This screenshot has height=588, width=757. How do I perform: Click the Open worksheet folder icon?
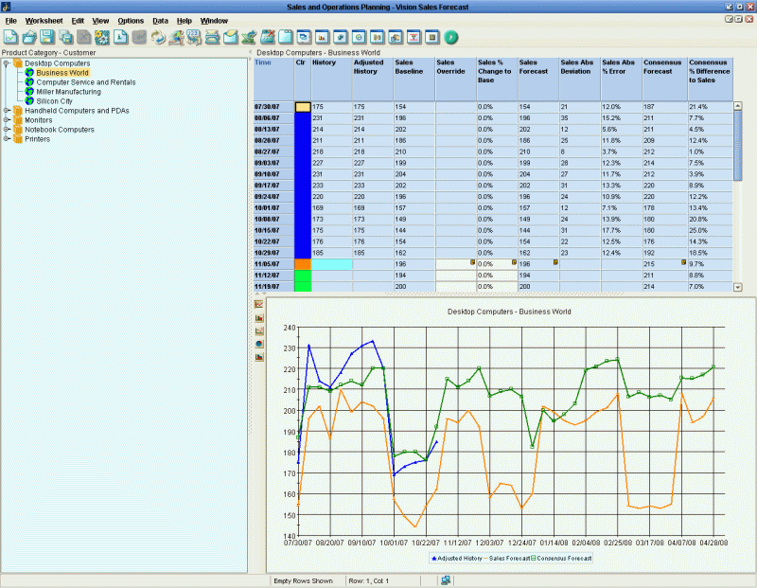click(x=29, y=37)
